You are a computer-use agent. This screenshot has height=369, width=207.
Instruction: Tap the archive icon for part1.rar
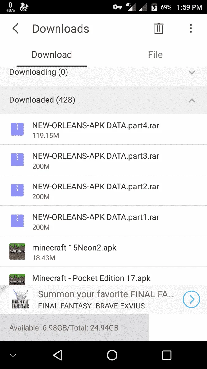coord(17,221)
